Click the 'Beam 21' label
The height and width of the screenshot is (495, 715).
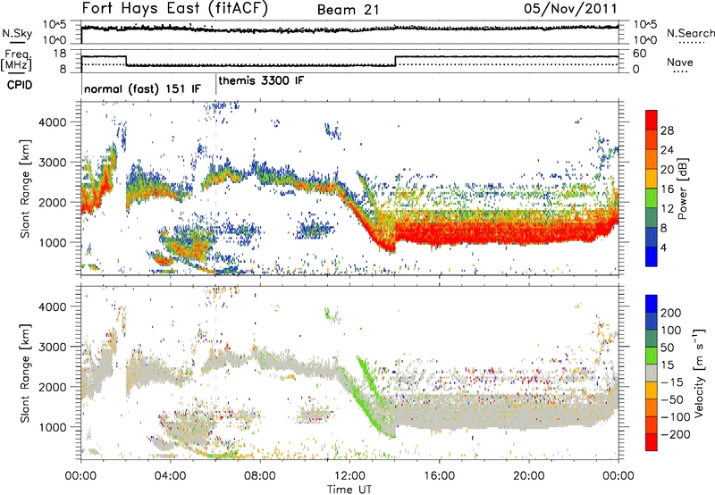pyautogui.click(x=348, y=10)
